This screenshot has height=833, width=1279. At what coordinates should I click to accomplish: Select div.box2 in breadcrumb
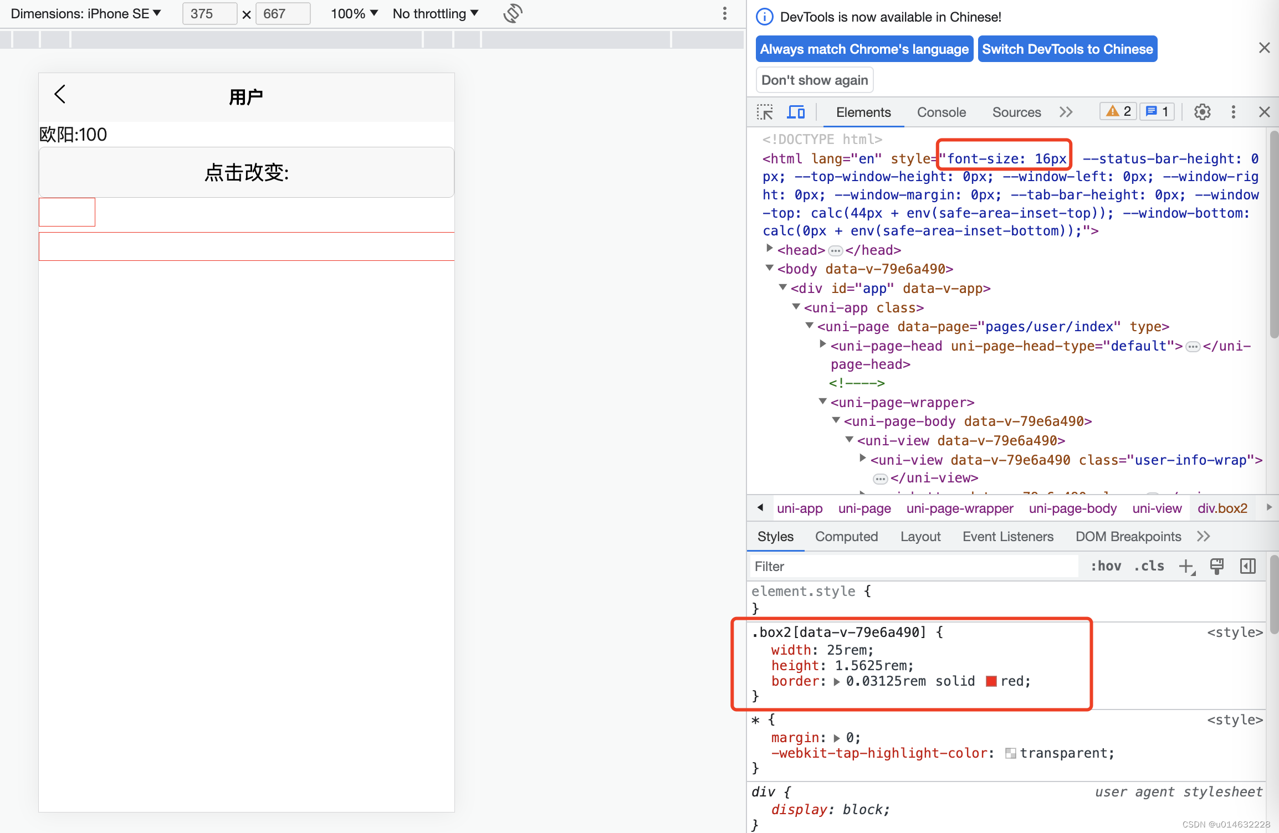point(1222,508)
